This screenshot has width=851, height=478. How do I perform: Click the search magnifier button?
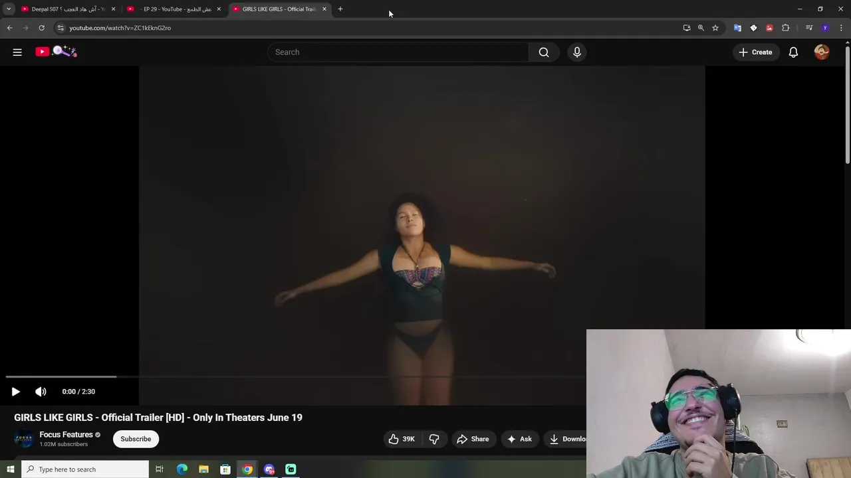coord(544,52)
